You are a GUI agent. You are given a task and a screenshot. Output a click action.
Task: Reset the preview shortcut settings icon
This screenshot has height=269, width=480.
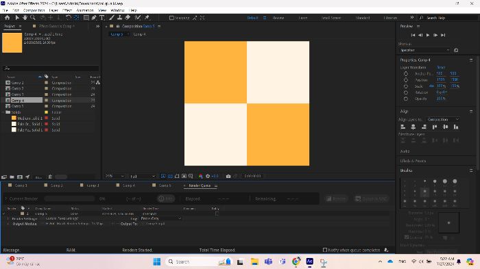coord(456,50)
